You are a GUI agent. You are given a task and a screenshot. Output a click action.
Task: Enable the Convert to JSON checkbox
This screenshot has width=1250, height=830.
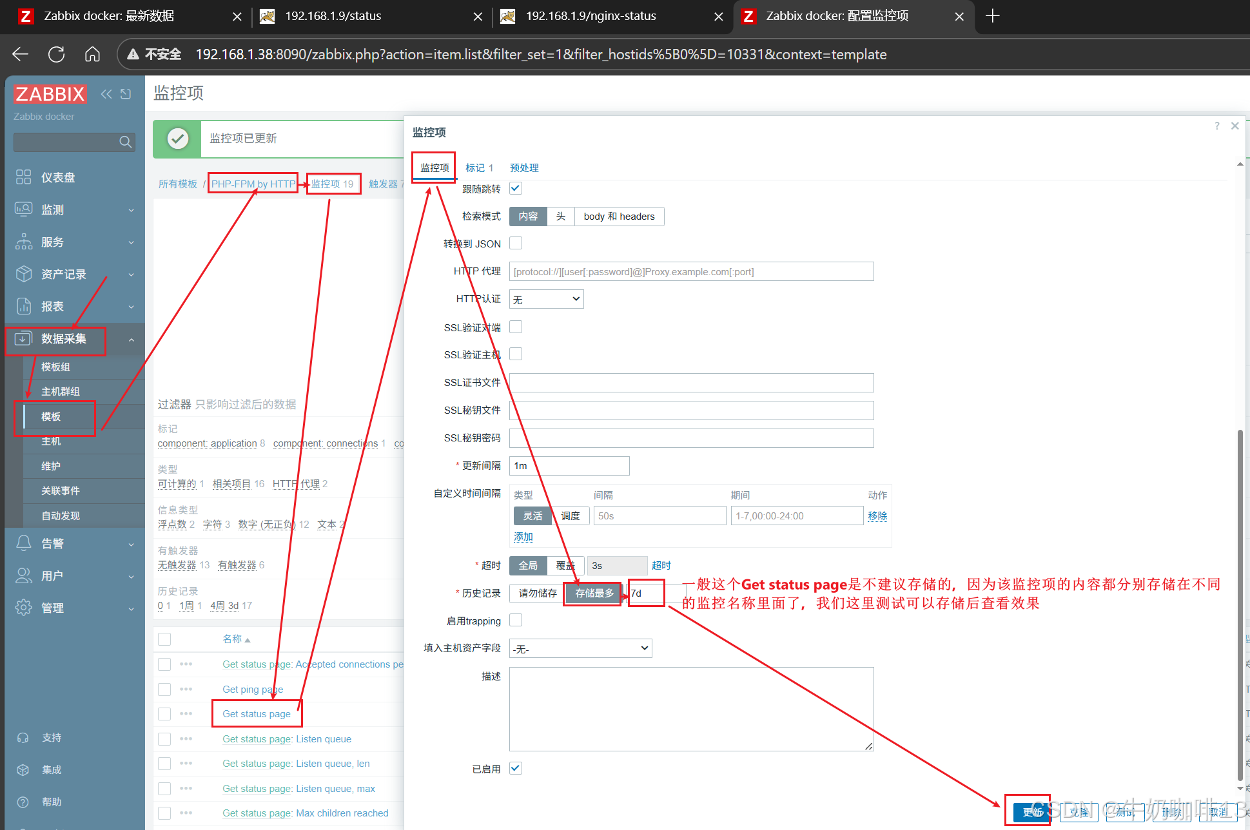pyautogui.click(x=516, y=244)
